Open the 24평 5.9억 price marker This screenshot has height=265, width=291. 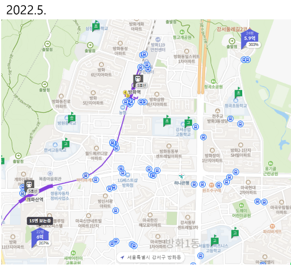[x=249, y=39]
